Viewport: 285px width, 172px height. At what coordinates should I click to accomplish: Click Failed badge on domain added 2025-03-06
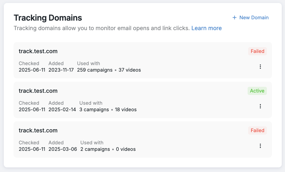click(257, 130)
